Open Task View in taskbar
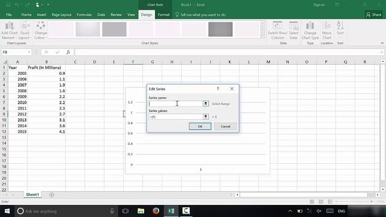The image size is (386, 217). (125, 211)
